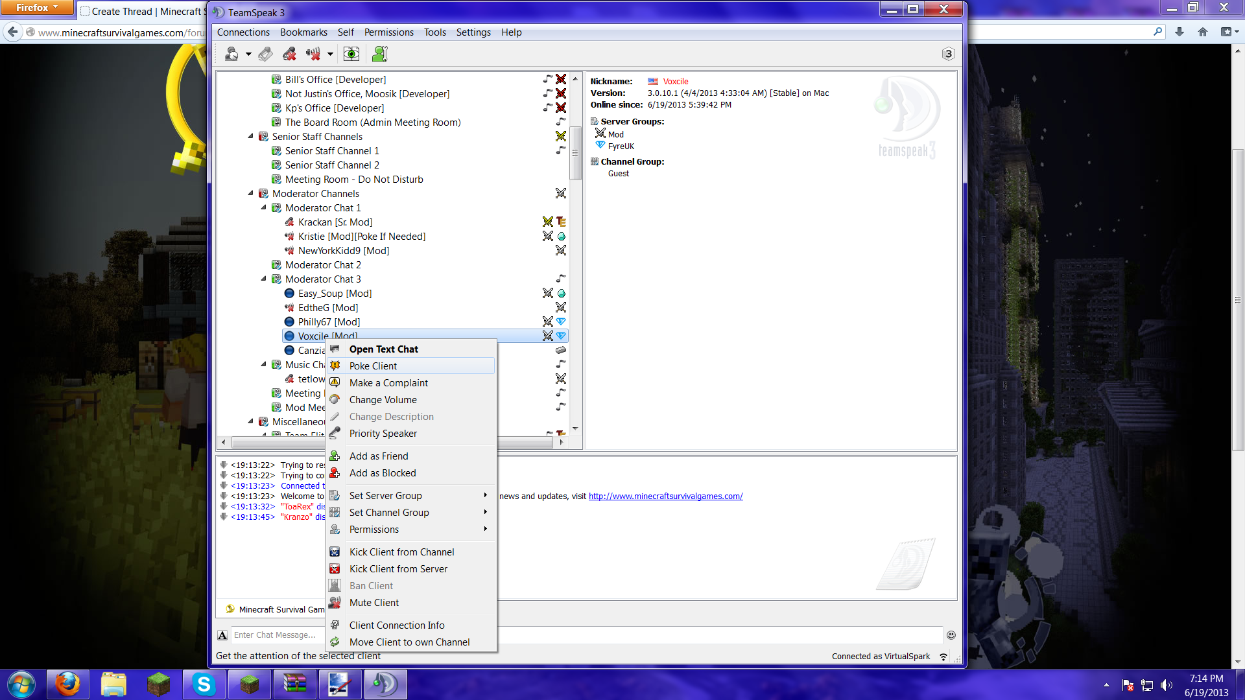Click the Voxcile nickname in info panel

coord(676,82)
